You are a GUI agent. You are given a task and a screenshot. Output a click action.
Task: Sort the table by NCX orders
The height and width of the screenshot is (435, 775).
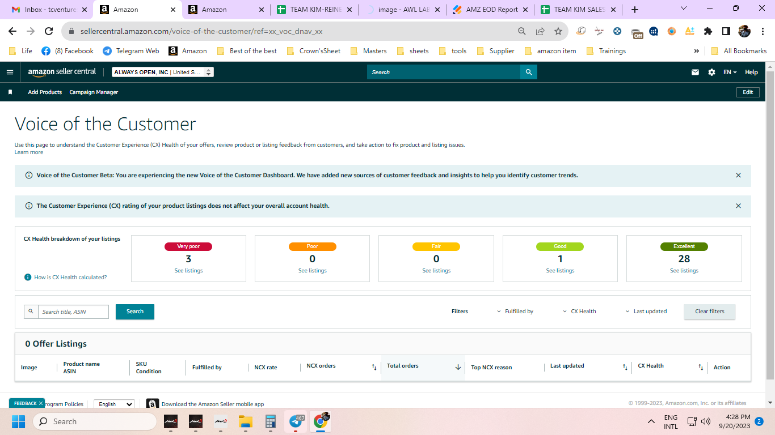374,367
